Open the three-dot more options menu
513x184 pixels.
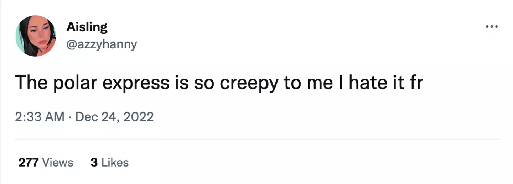[x=492, y=27]
